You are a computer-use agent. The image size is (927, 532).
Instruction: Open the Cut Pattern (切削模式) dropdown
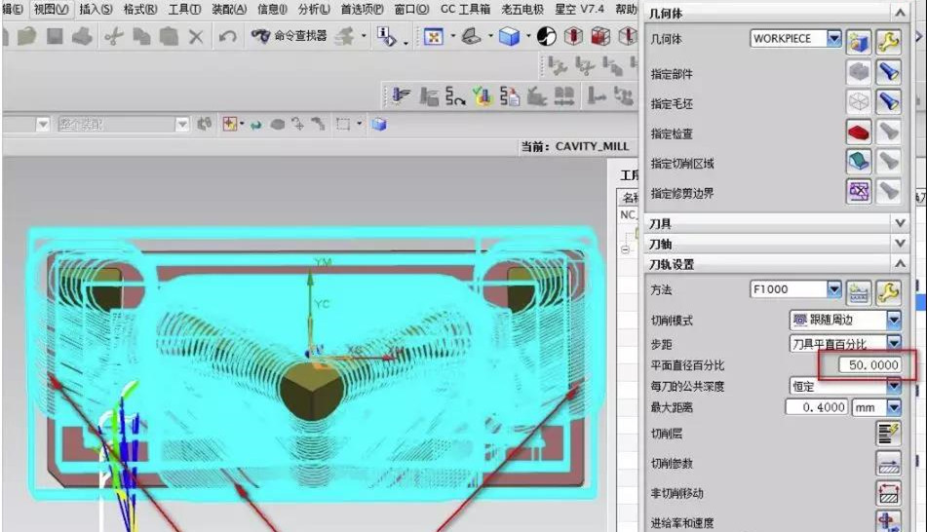[x=894, y=320]
